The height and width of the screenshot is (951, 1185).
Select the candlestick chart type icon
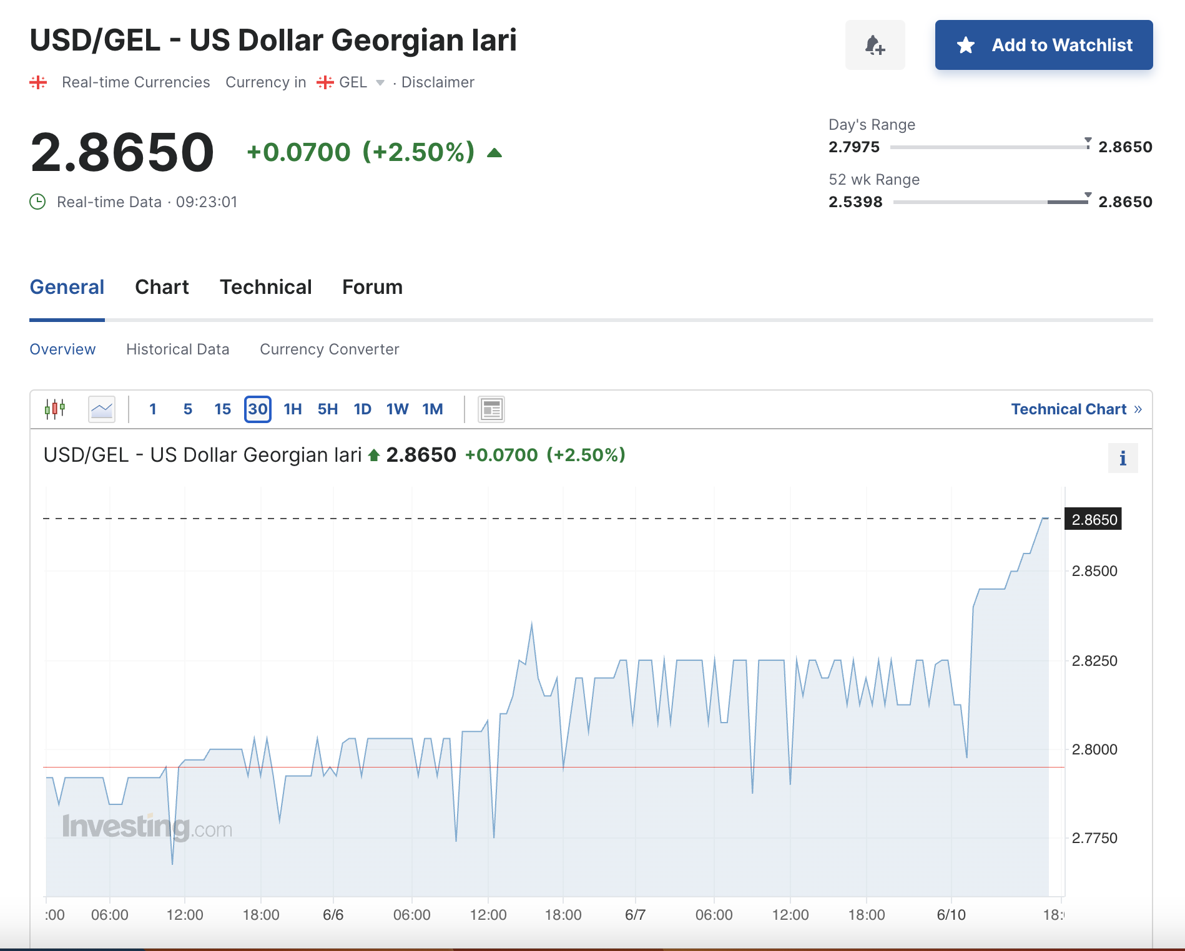56,409
